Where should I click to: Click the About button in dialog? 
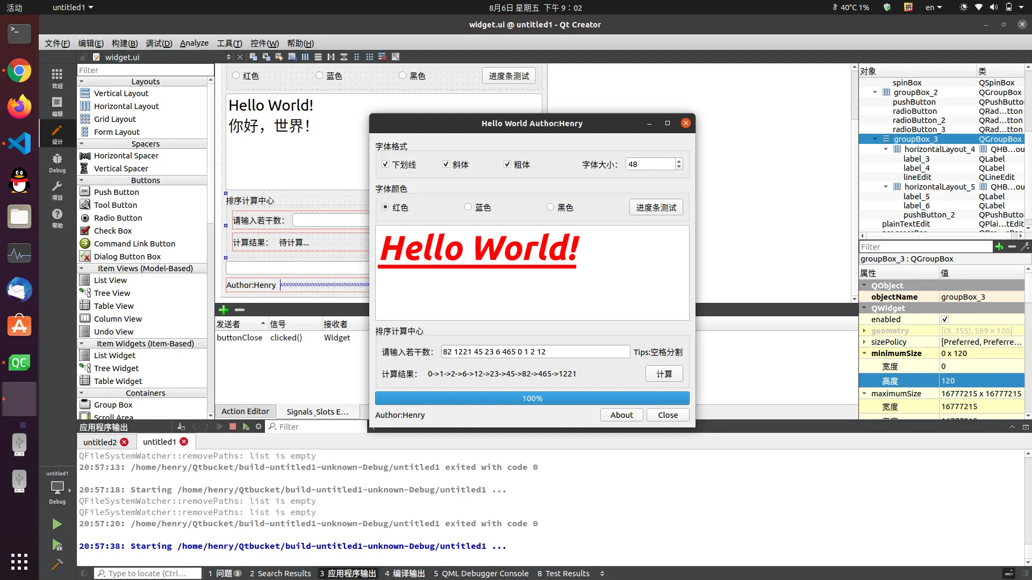(621, 415)
